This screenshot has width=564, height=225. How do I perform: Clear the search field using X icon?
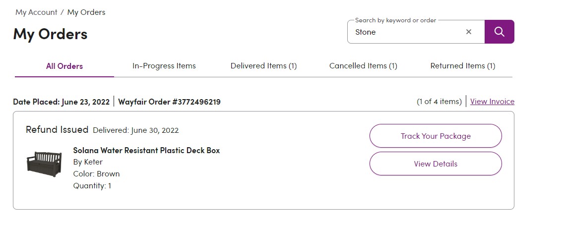click(x=468, y=32)
